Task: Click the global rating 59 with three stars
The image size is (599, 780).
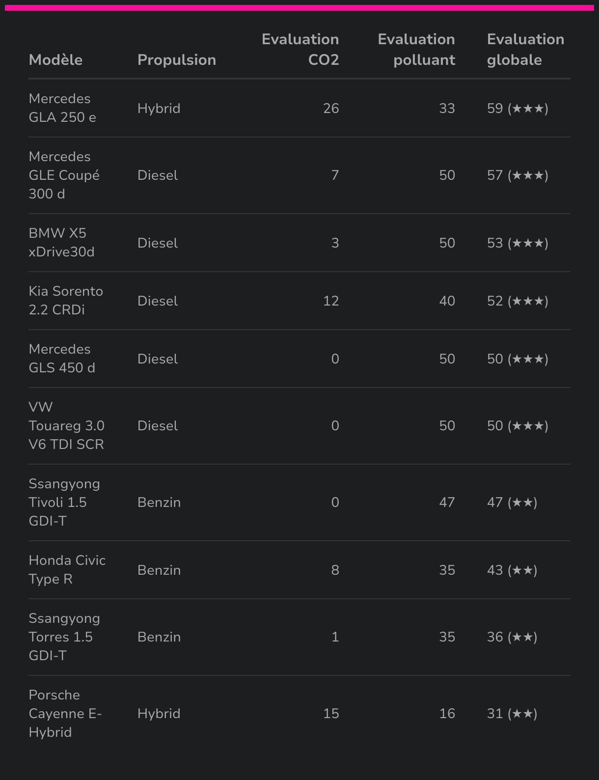Action: pos(517,108)
